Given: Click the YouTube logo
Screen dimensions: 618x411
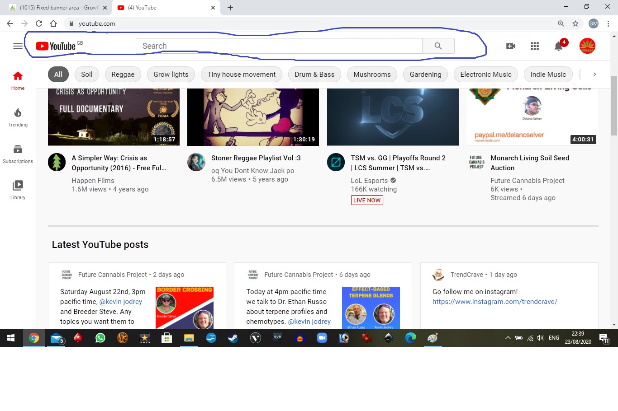Looking at the screenshot, I should [56, 46].
